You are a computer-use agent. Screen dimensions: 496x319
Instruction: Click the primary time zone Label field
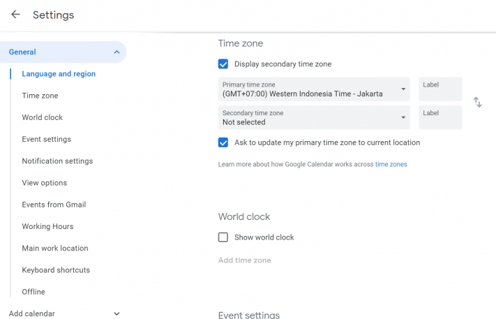(440, 89)
